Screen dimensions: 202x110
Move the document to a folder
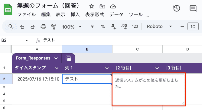point(102,6)
